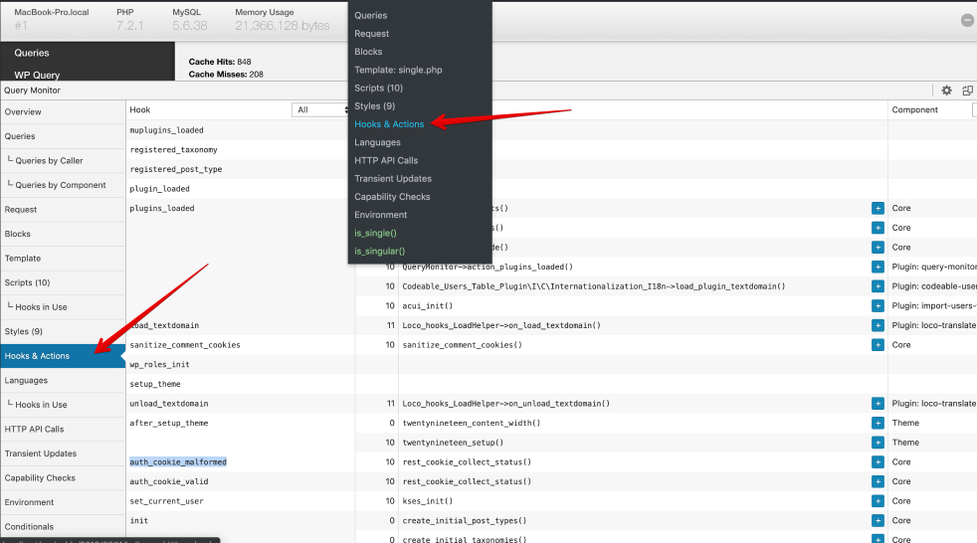Image resolution: width=977 pixels, height=543 pixels.
Task: Open Scripts (10) in the sidebar
Action: [x=63, y=282]
